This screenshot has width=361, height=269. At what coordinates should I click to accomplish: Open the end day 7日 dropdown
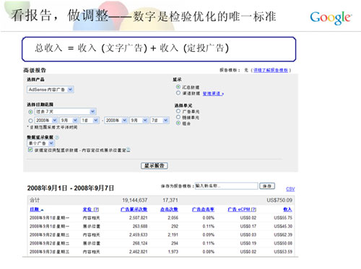[x=160, y=120]
